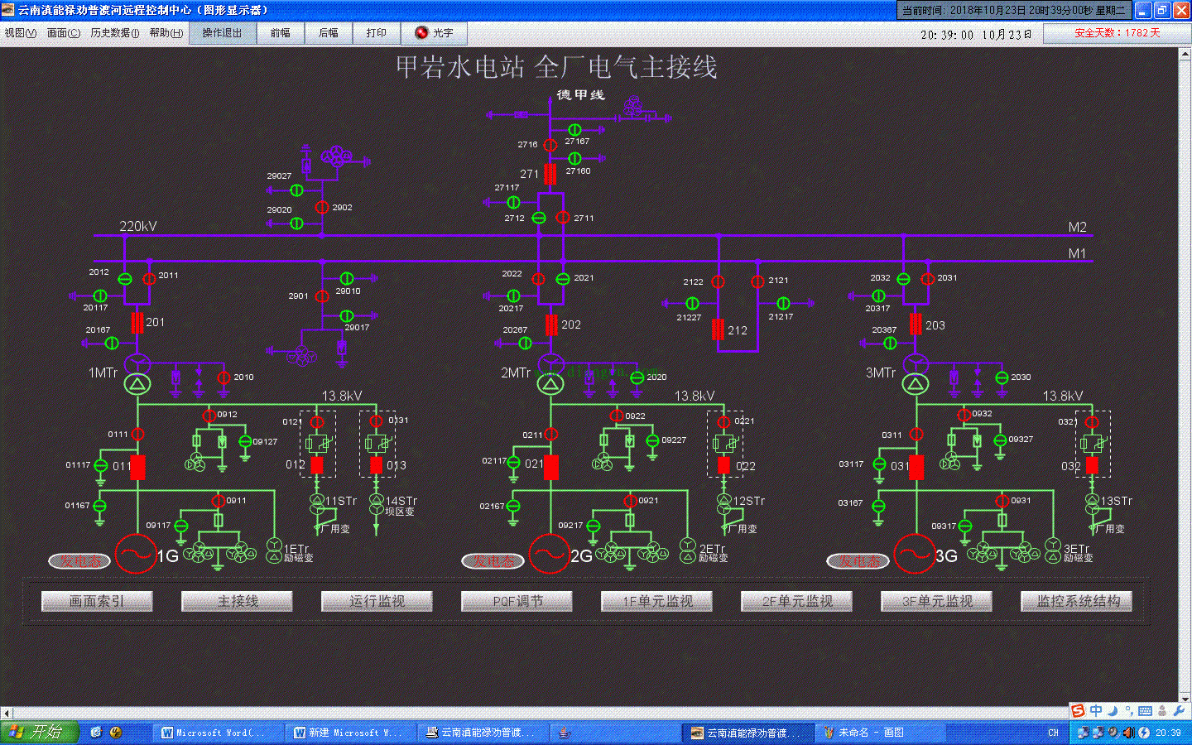Open the 历史数据(I) menu

[x=114, y=33]
